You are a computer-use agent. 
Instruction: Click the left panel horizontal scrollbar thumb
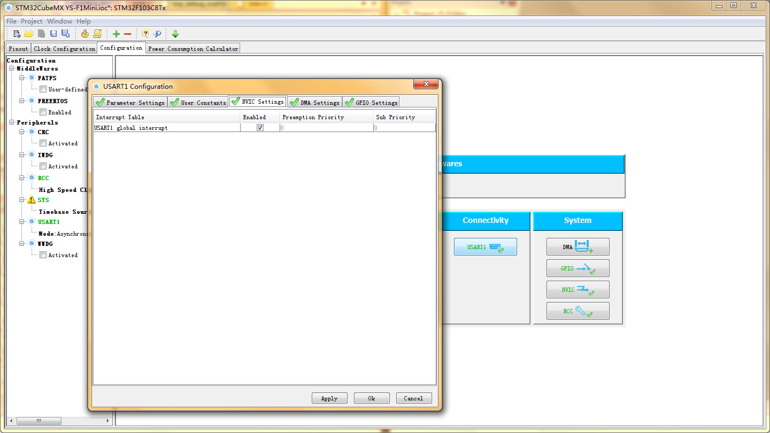pyautogui.click(x=38, y=421)
